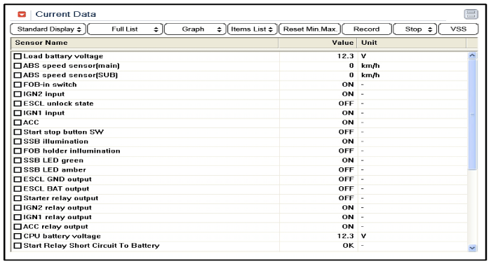The height and width of the screenshot is (264, 491).
Task: Click the scrollbar down arrow
Action: tap(472, 248)
